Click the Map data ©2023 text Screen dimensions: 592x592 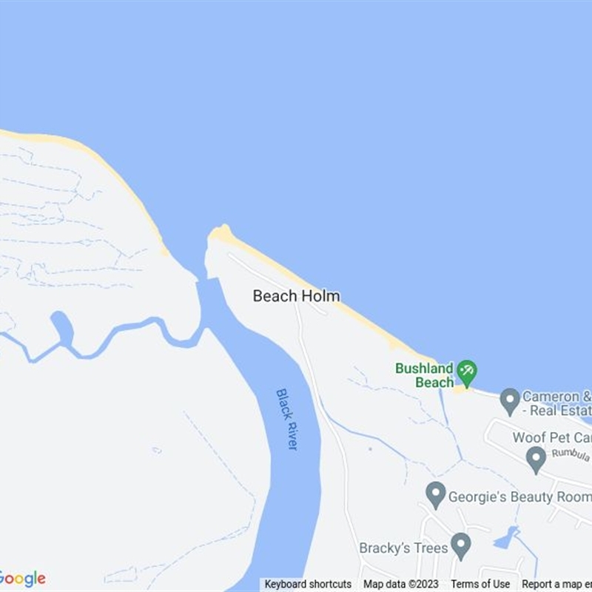pos(401,584)
